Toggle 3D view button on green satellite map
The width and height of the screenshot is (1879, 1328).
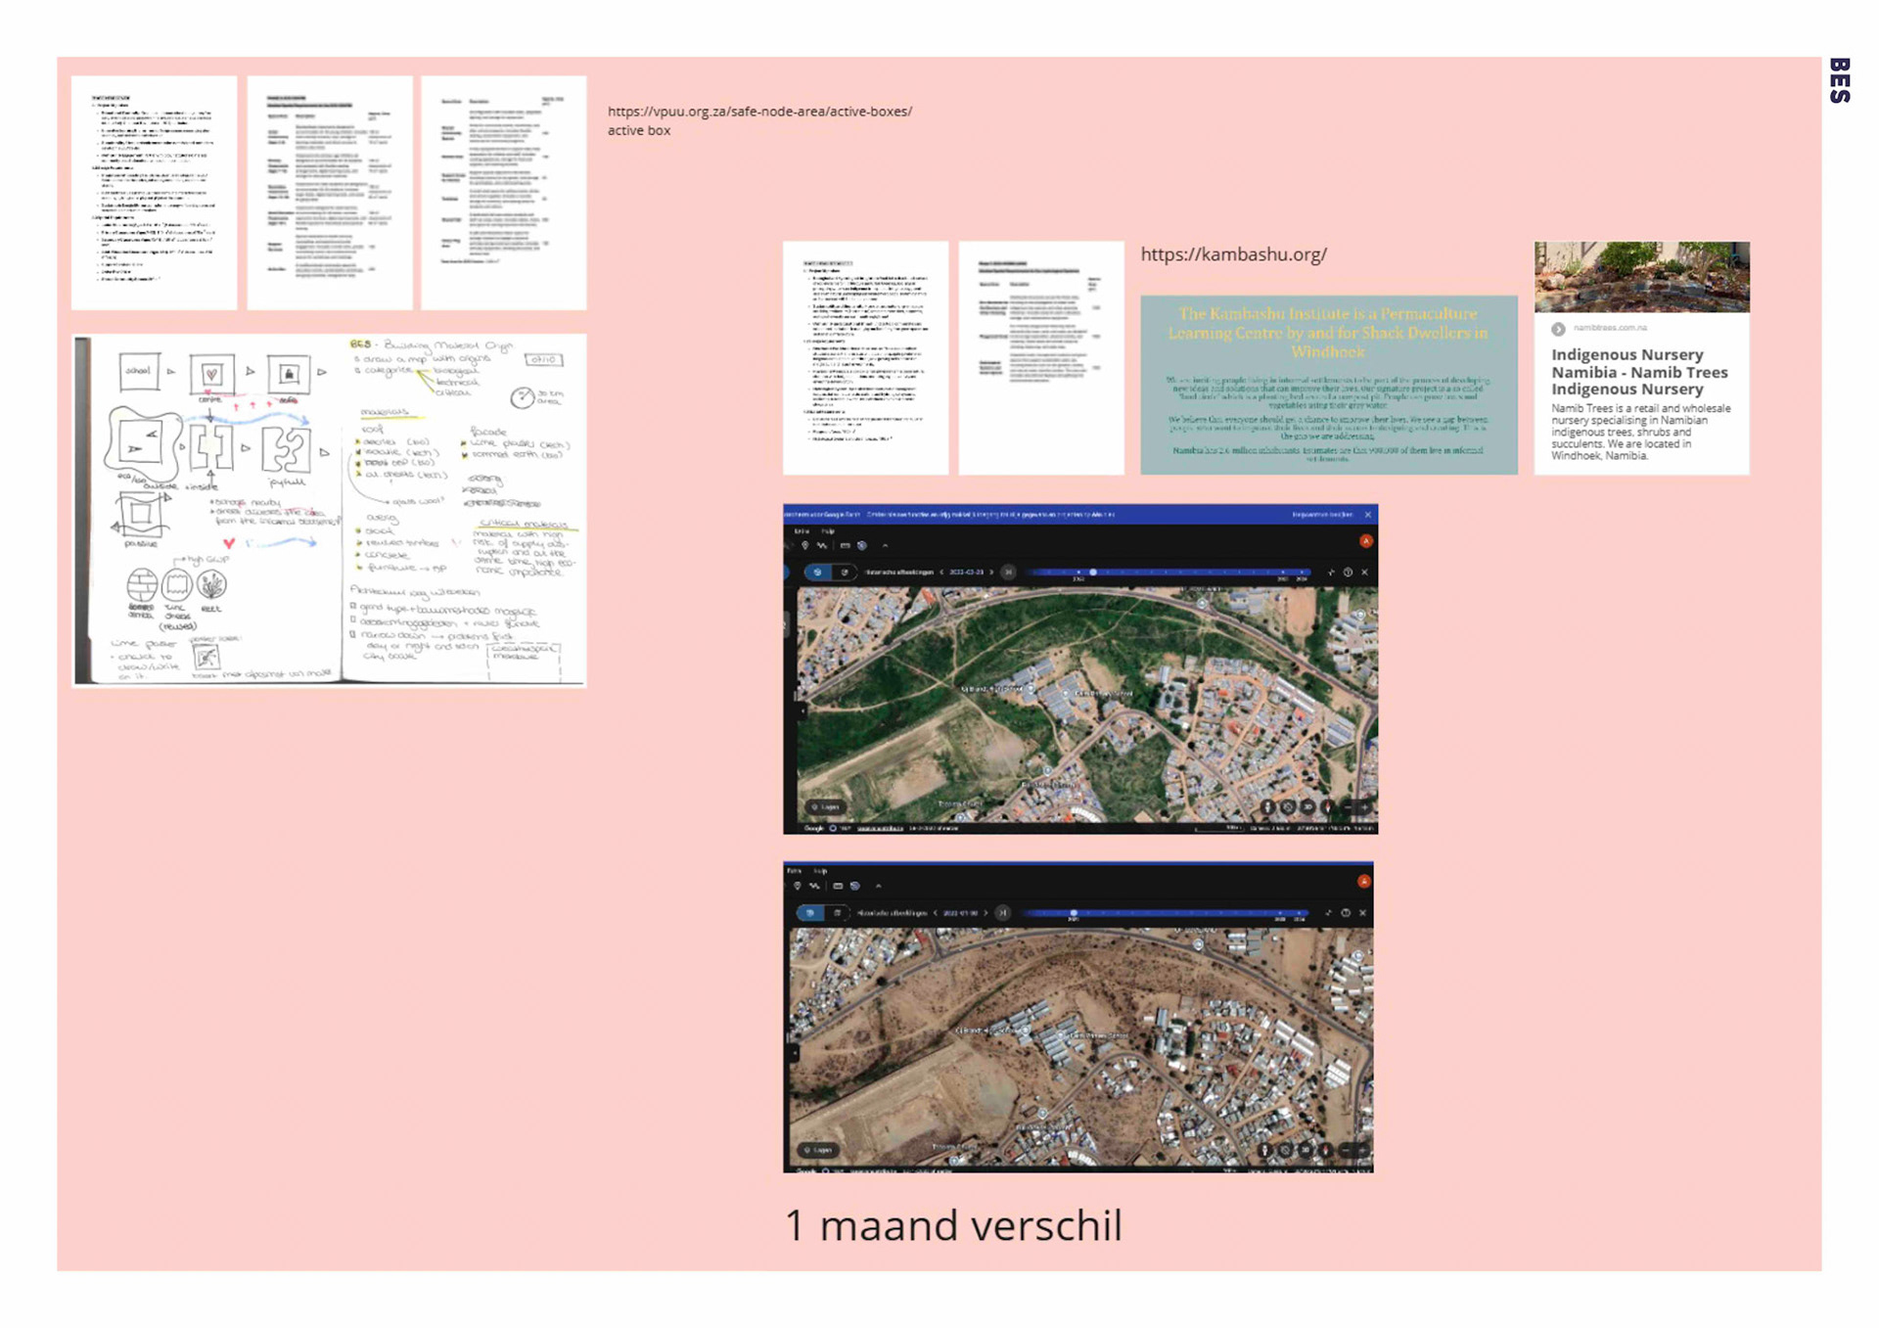(1307, 807)
